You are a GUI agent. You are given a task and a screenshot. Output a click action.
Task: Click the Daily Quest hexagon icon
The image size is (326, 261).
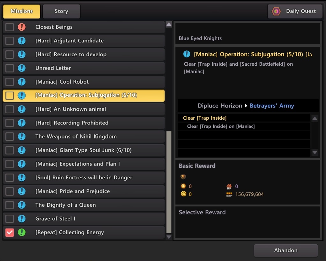pos(276,11)
